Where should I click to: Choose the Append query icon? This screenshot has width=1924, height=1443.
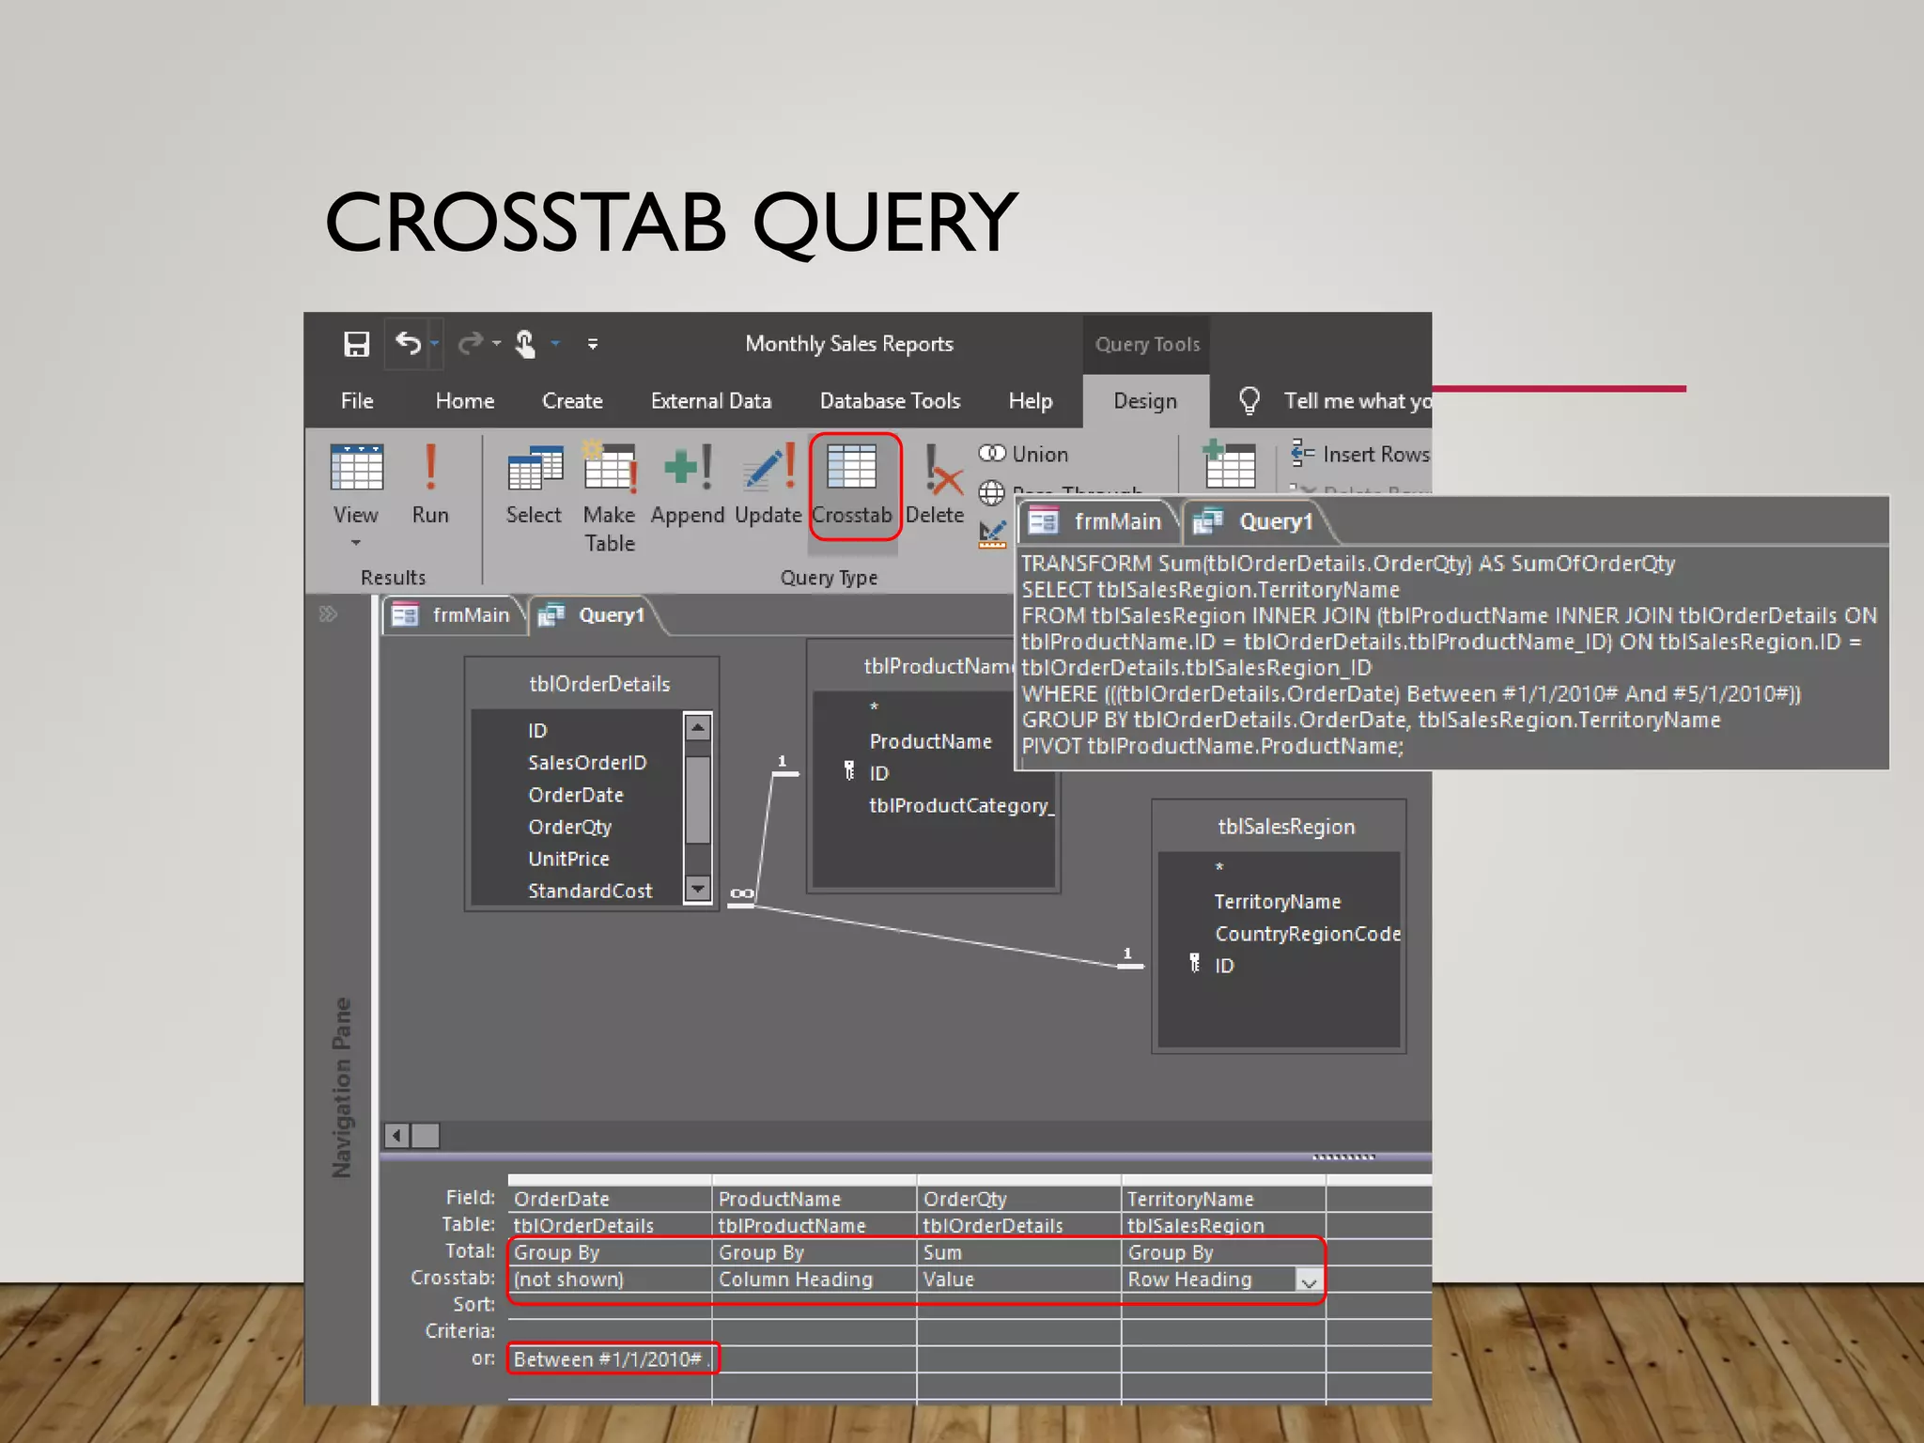click(688, 467)
